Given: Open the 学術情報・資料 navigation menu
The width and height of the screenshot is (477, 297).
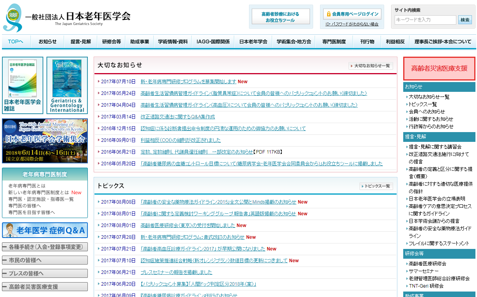Looking at the screenshot, I should pos(173,41).
